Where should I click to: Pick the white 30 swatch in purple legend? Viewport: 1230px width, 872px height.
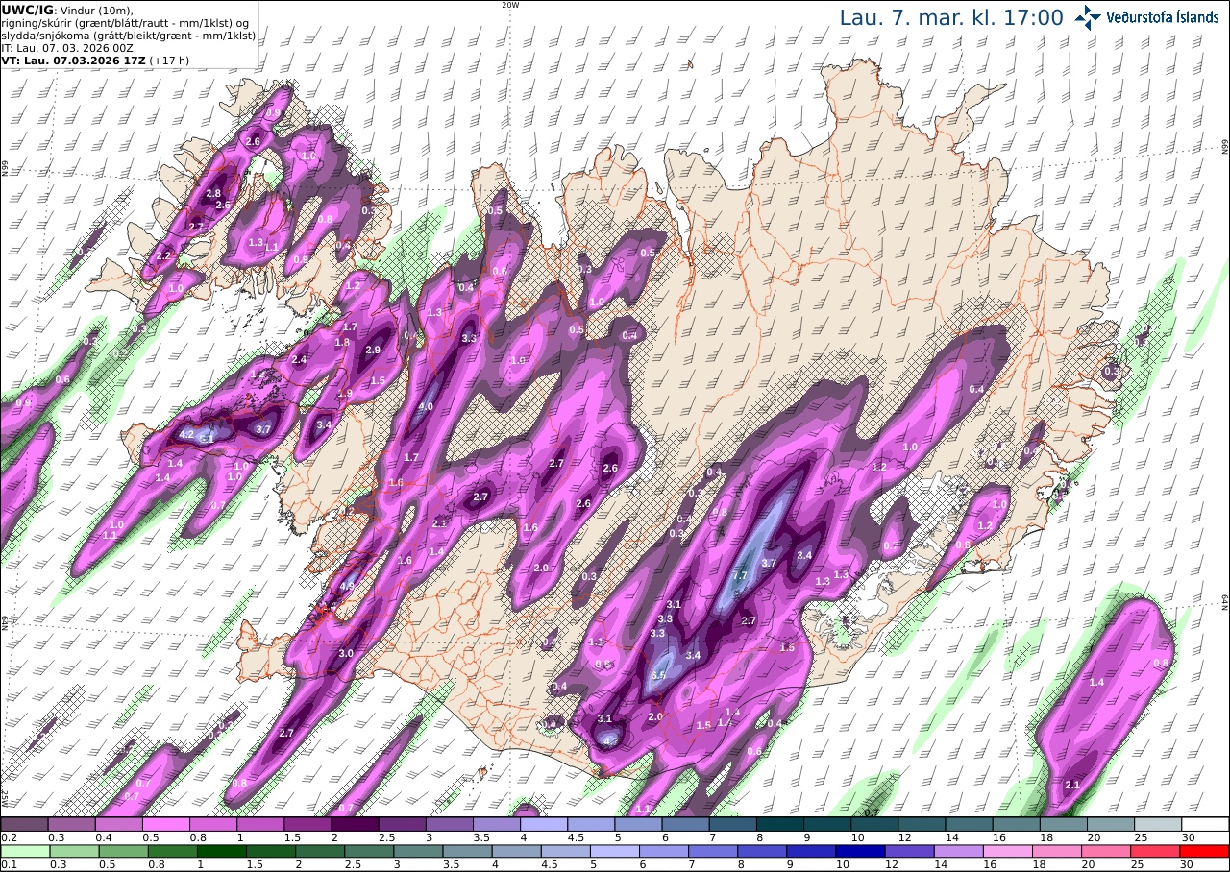click(1206, 824)
